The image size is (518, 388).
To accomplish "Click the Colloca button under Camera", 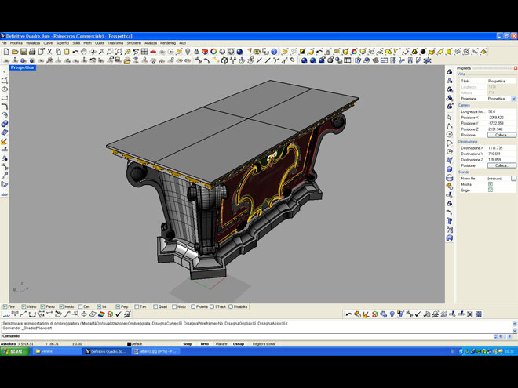I will click(x=502, y=135).
